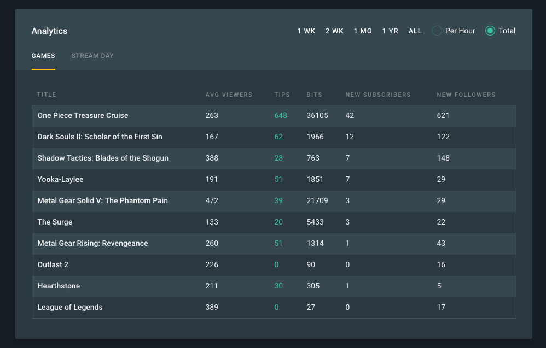Screen dimensions: 546x348
Task: Click new subscribers value 42
Action: point(350,115)
